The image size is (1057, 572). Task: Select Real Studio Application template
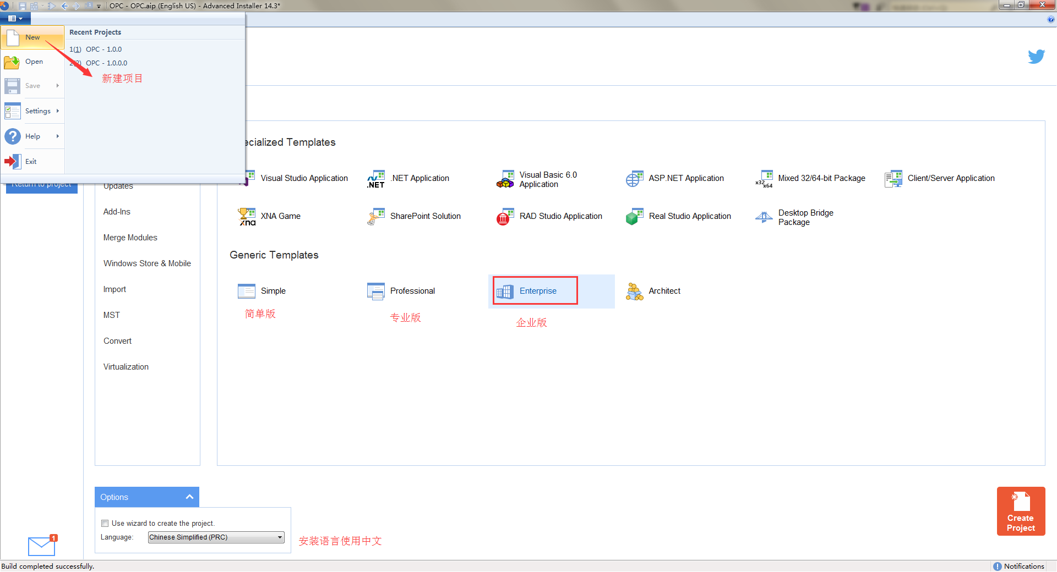(679, 217)
